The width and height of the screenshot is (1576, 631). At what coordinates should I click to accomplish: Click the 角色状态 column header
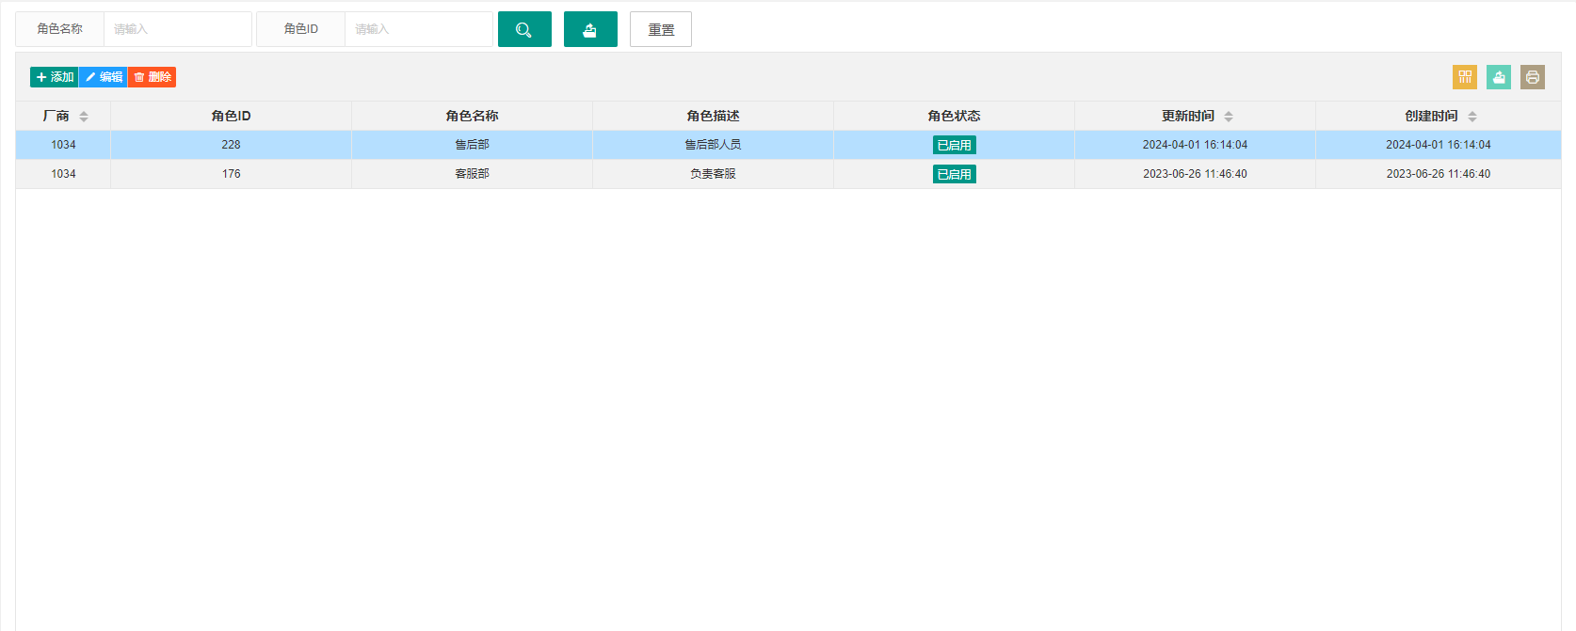click(954, 116)
